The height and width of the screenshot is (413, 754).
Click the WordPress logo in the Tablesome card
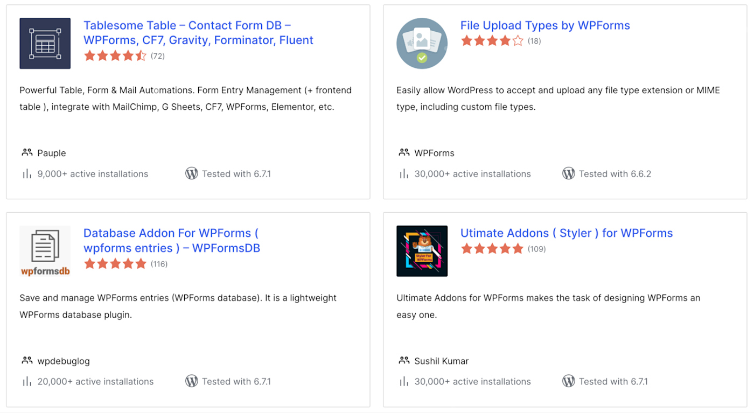click(192, 173)
